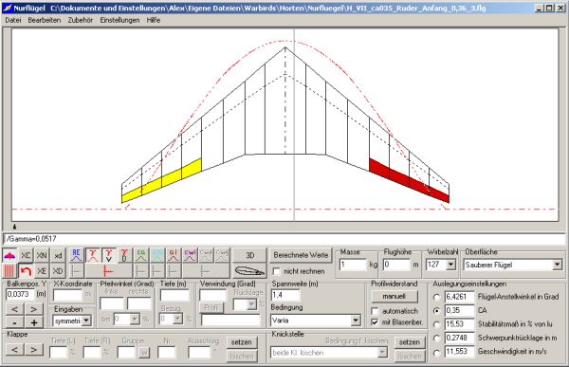
Task: Open the Bedingung Varia dropdown
Action: [356, 321]
